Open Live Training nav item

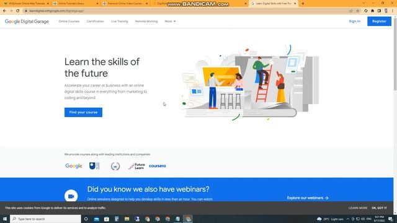(120, 22)
